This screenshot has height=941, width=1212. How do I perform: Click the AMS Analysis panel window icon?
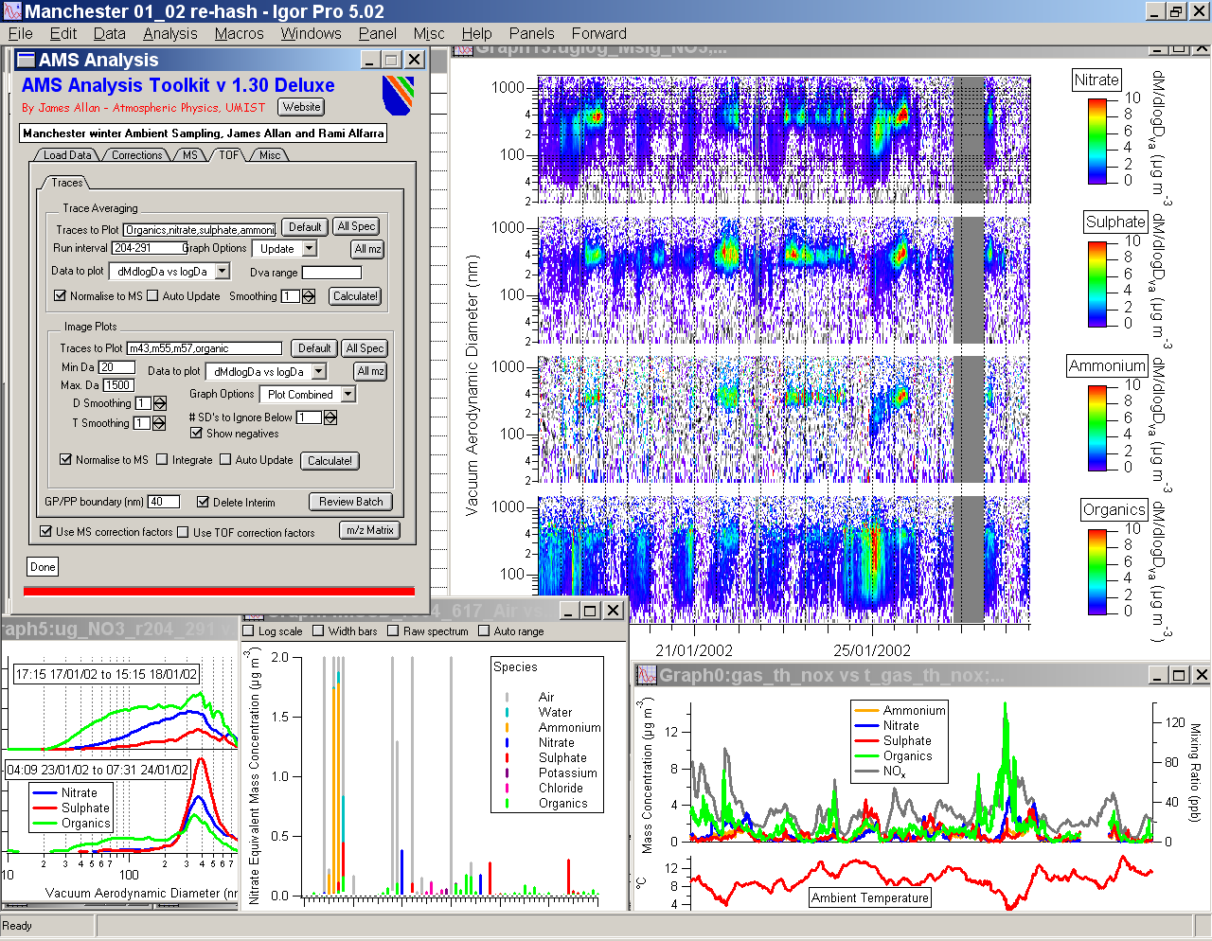[x=27, y=60]
